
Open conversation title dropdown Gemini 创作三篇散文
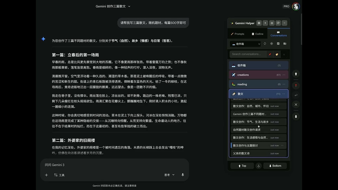tap(113, 6)
